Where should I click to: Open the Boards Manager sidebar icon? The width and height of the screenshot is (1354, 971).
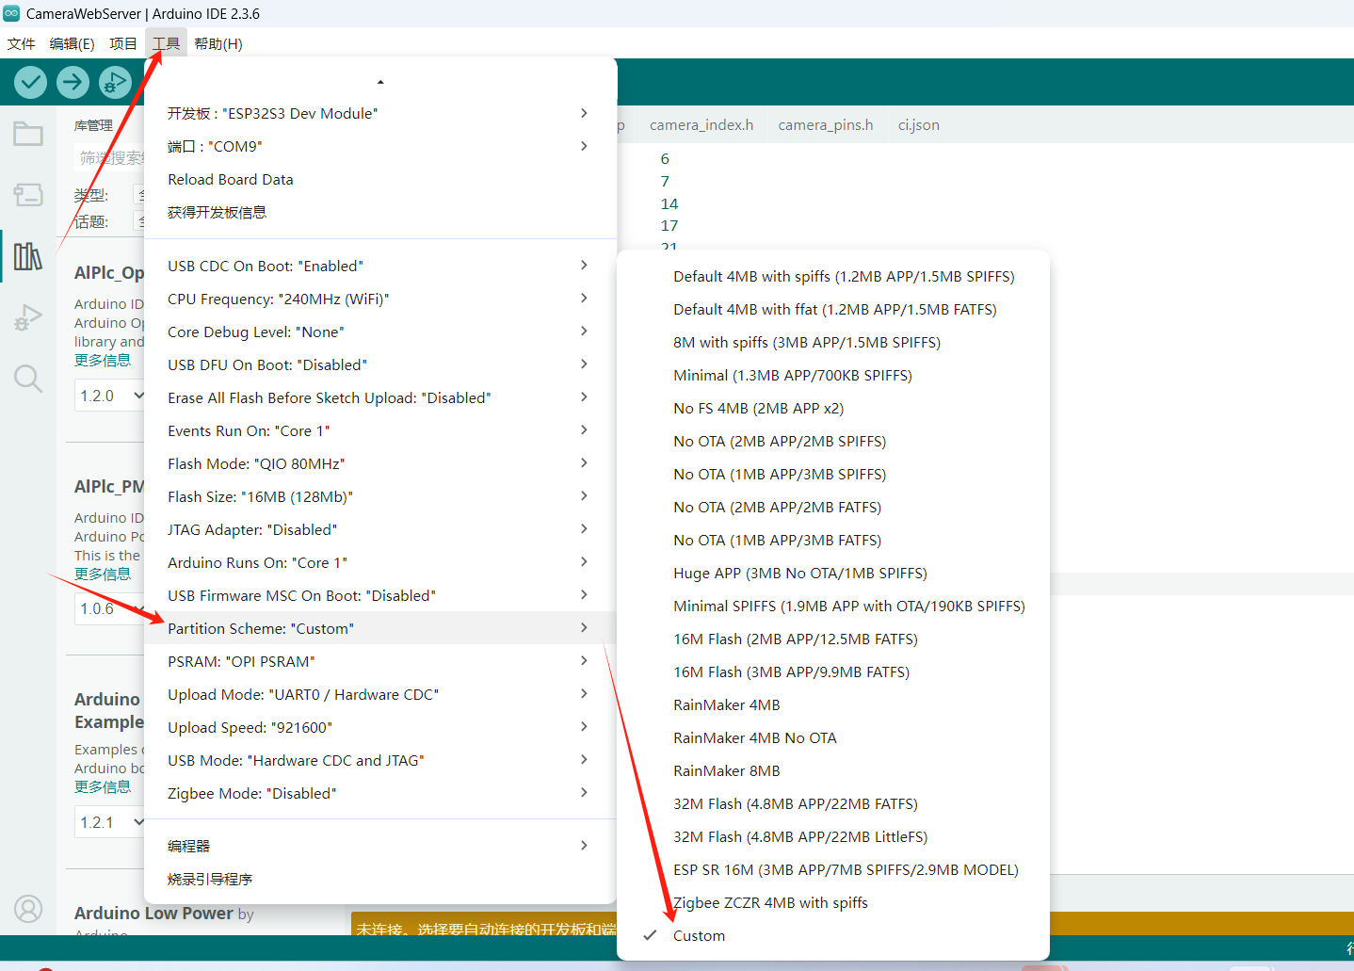[x=28, y=195]
